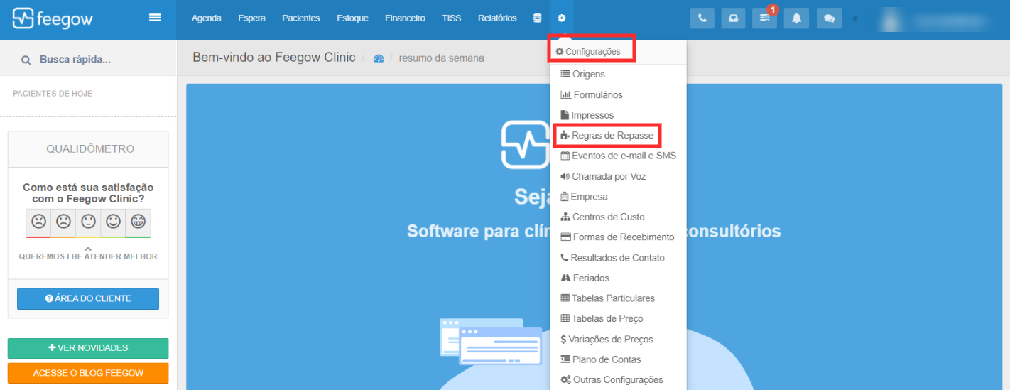Open tasks list with red badge

pos(765,18)
